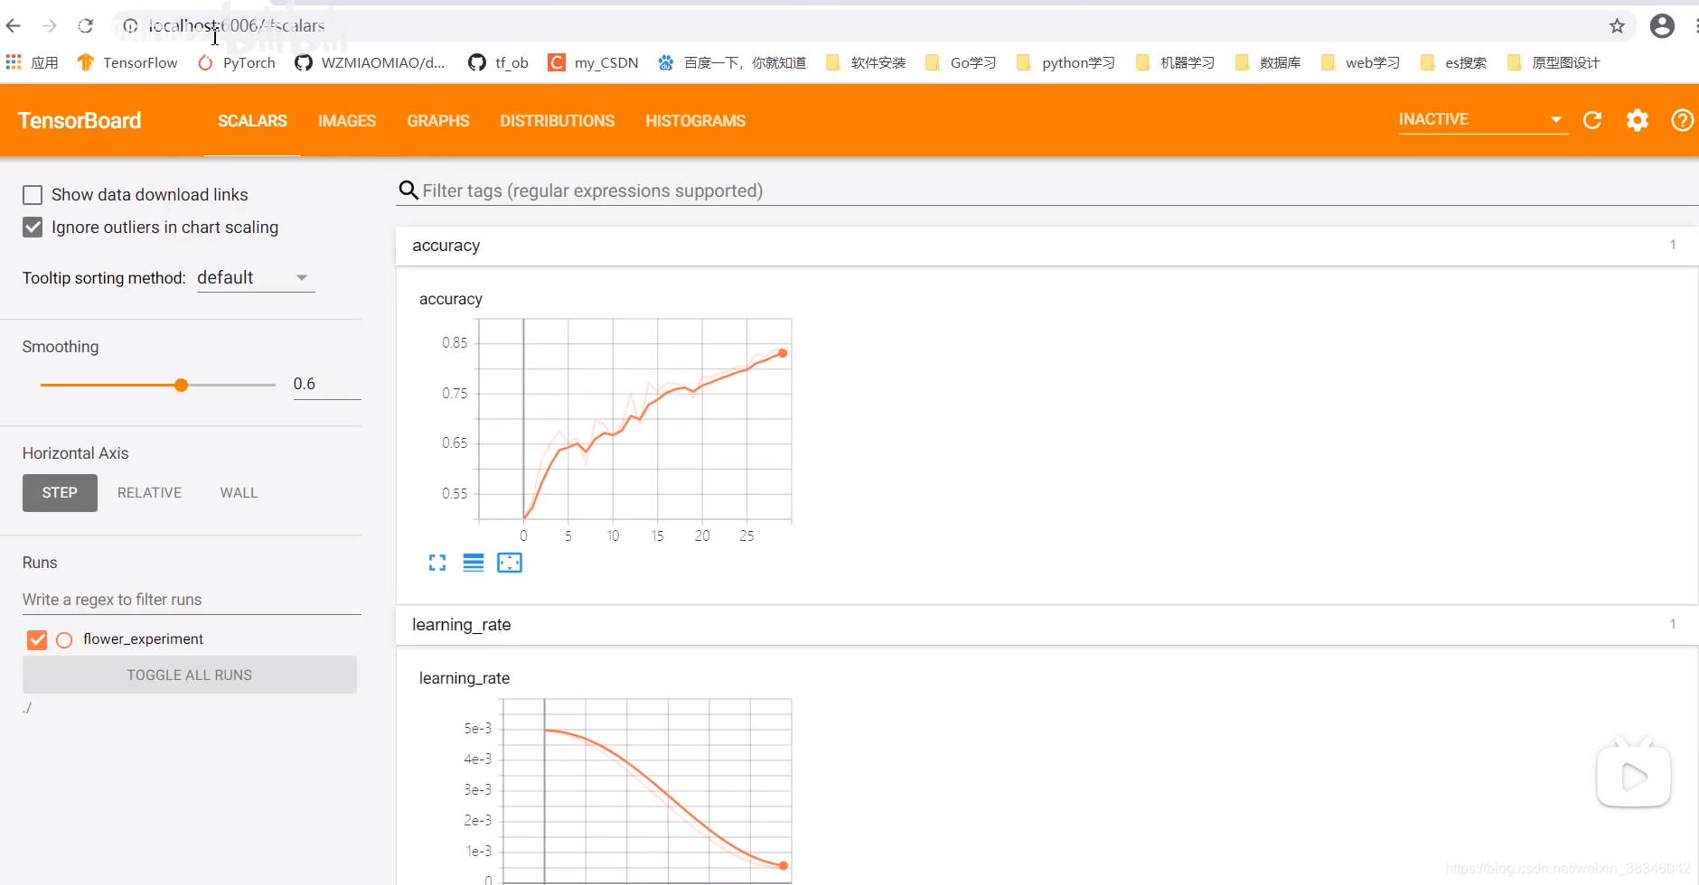Switch to the GRAPHS tab
Screen dimensions: 1699x885
pos(438,121)
